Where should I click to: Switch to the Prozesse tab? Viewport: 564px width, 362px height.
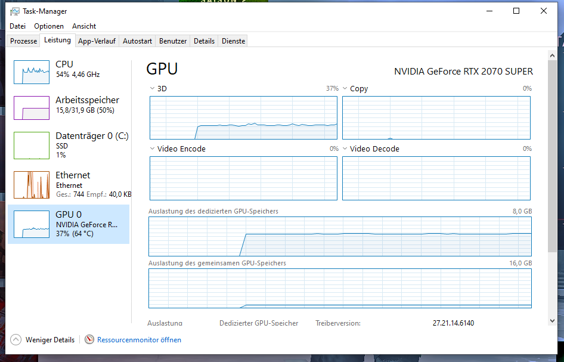pyautogui.click(x=24, y=41)
